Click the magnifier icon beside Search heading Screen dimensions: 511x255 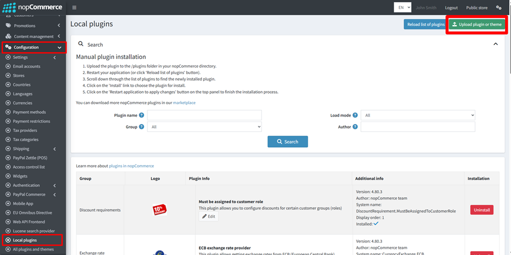(x=81, y=44)
